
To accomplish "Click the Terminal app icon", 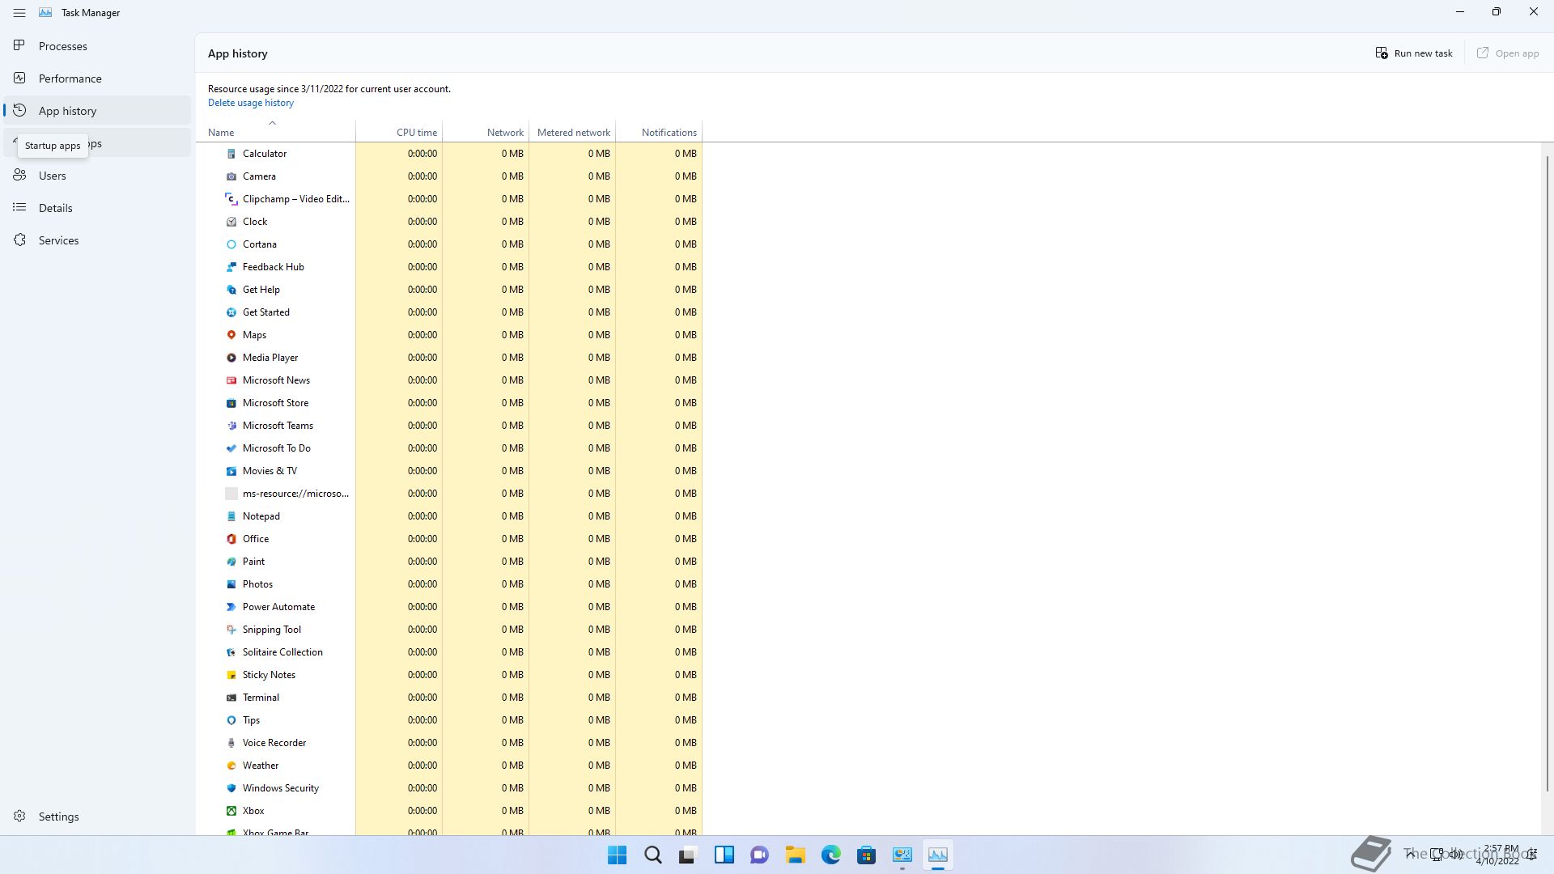I will click(231, 698).
